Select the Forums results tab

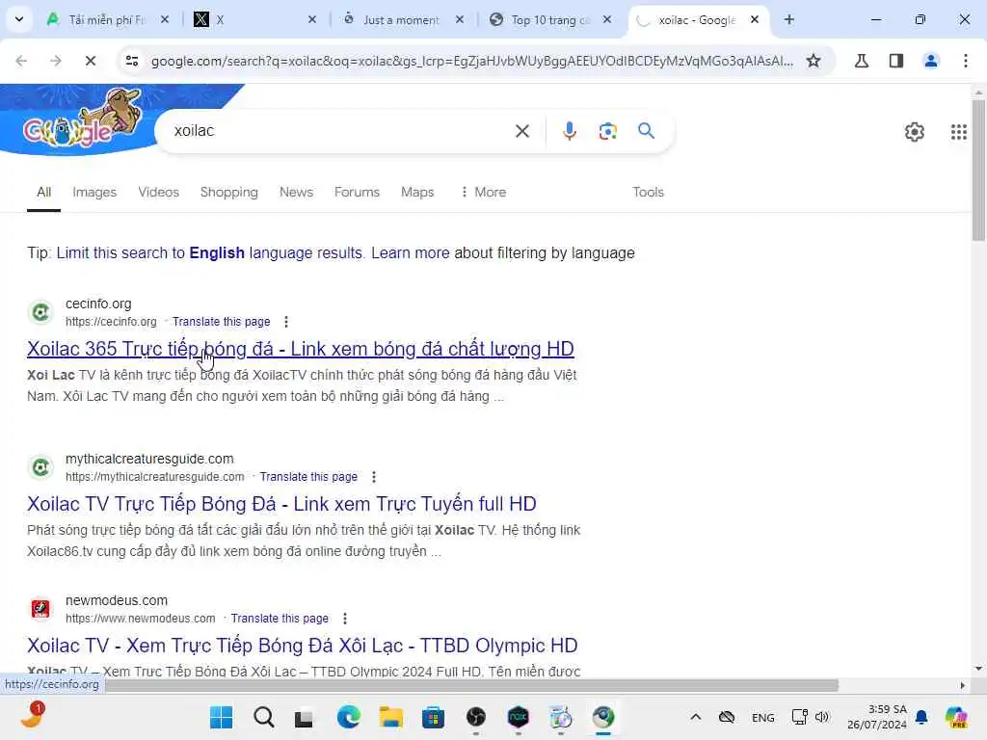point(357,192)
